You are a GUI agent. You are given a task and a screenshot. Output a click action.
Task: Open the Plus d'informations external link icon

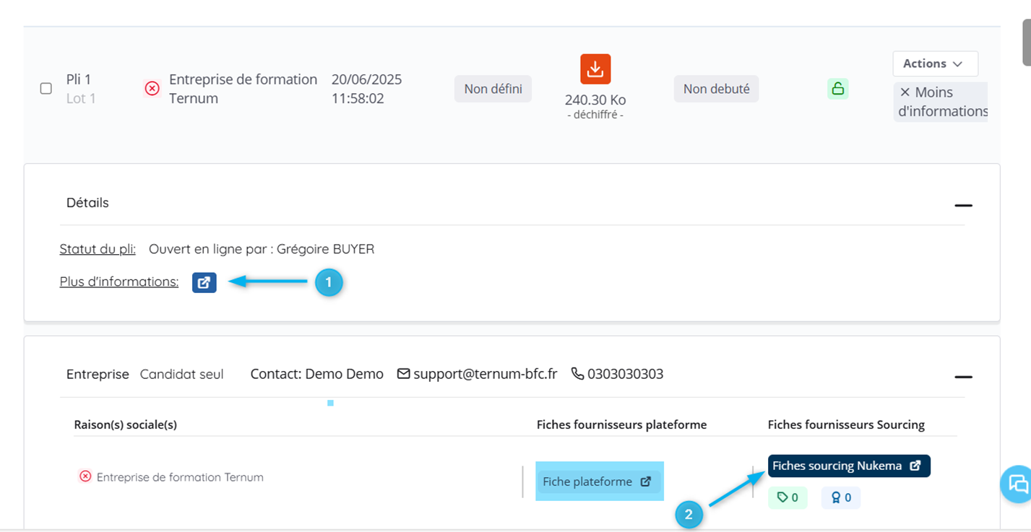tap(204, 282)
